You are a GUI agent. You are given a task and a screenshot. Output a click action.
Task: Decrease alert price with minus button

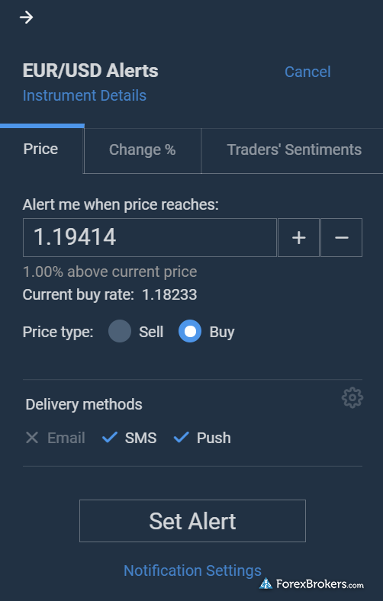(x=341, y=238)
